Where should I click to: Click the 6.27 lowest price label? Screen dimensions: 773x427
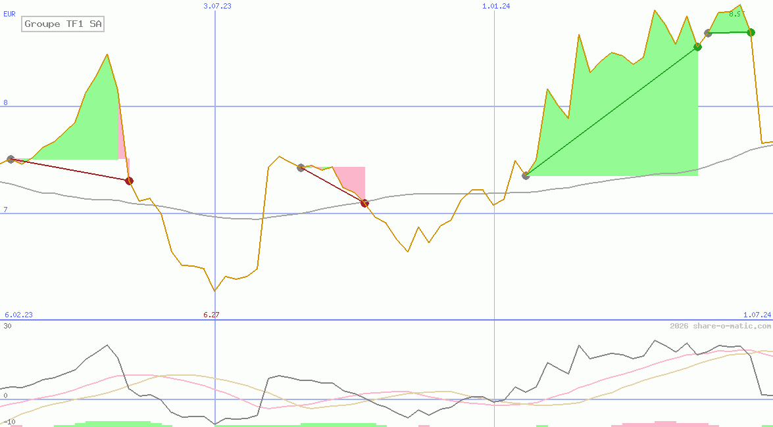(211, 315)
